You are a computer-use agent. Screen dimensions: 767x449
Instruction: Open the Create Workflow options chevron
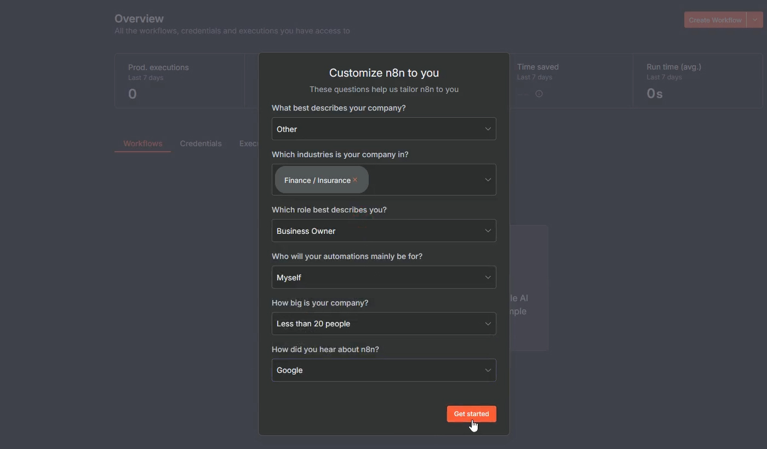tap(755, 20)
